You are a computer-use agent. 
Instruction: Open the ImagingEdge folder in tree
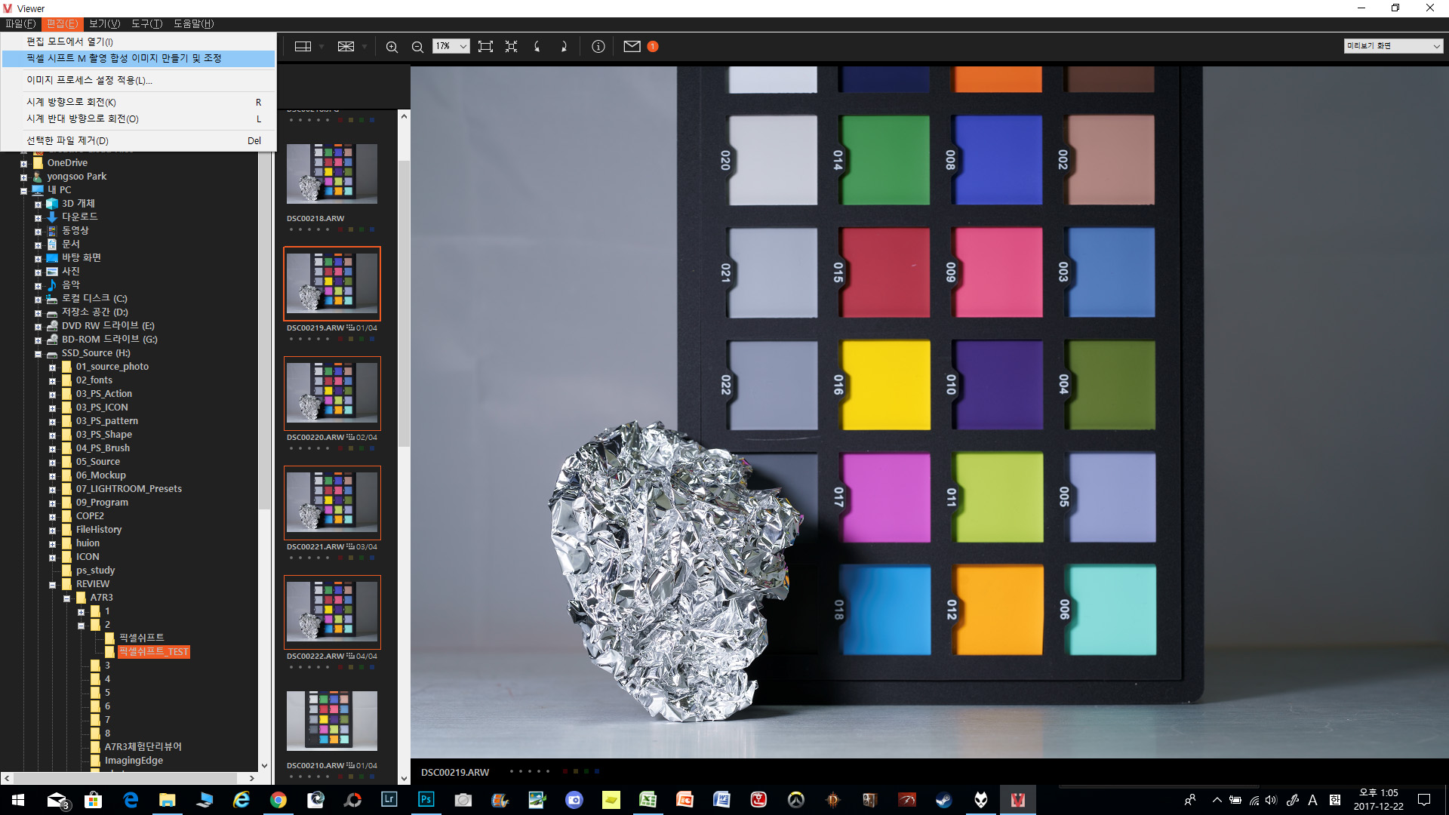134,761
